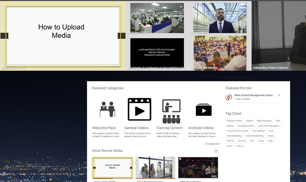Screen dimensions: 306x182
Task: Play the Live Town Hall Meeting video
Action: tap(220, 53)
